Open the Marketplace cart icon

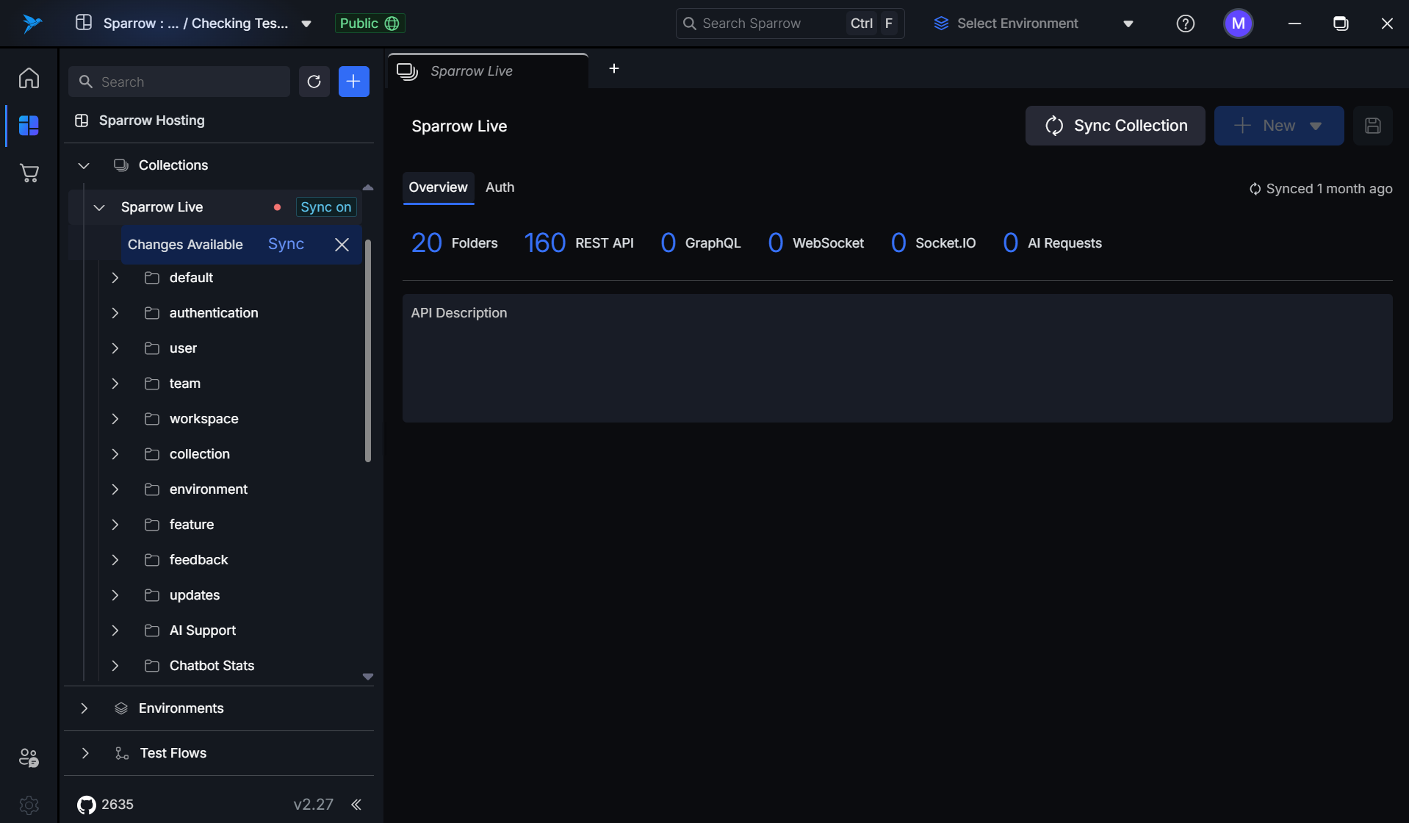(x=29, y=173)
